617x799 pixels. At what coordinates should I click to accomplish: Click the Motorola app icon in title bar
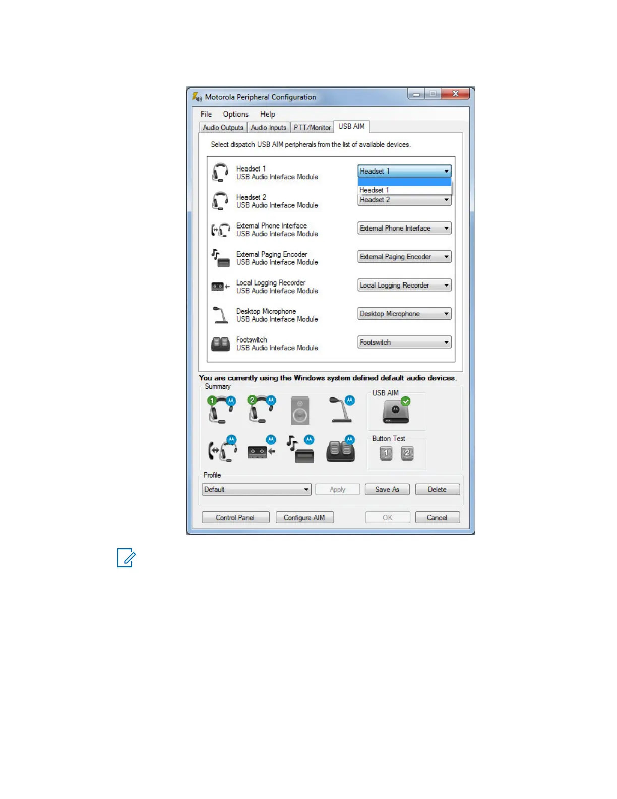pyautogui.click(x=197, y=96)
